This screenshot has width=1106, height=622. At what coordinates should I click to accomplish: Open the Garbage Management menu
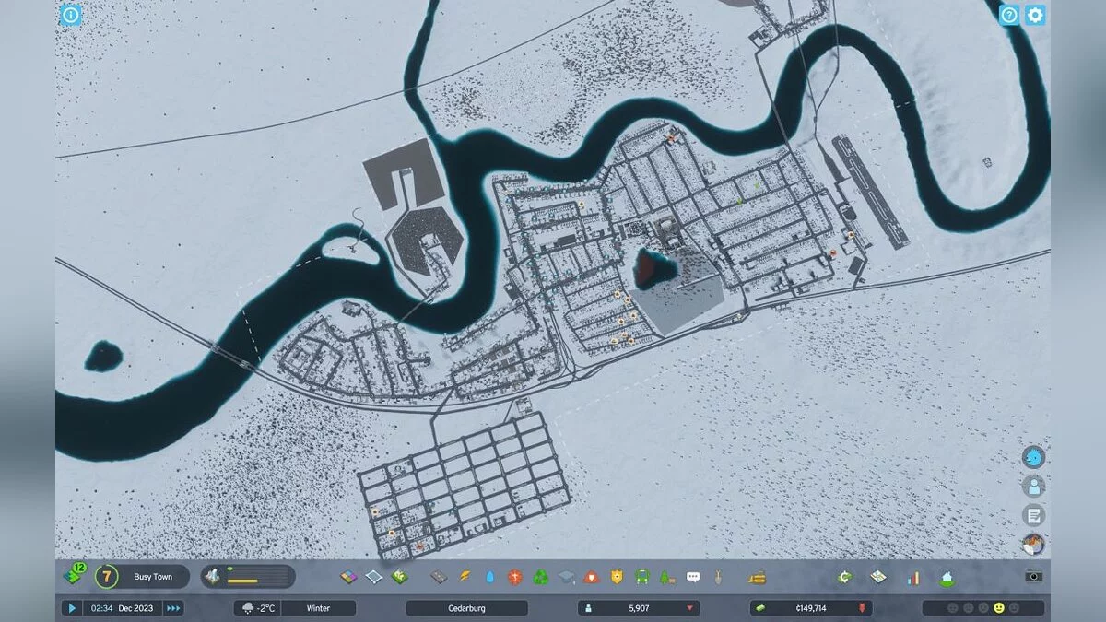(540, 578)
